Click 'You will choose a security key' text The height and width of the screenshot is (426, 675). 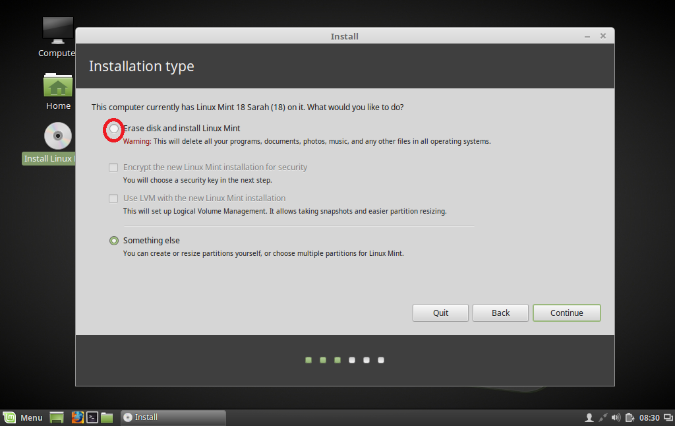(x=198, y=180)
